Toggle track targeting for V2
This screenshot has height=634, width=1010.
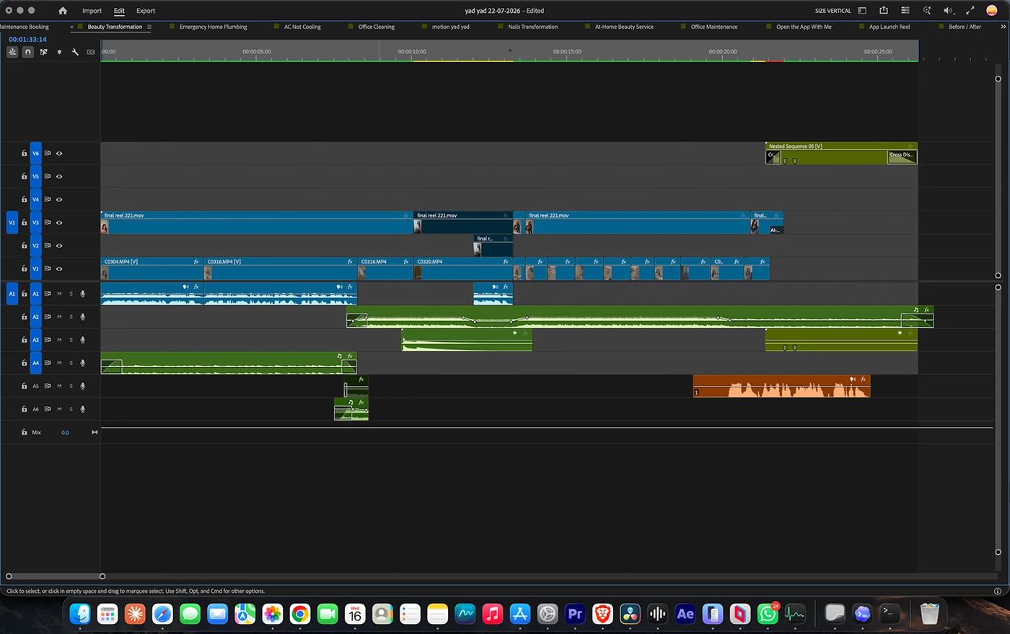(35, 246)
